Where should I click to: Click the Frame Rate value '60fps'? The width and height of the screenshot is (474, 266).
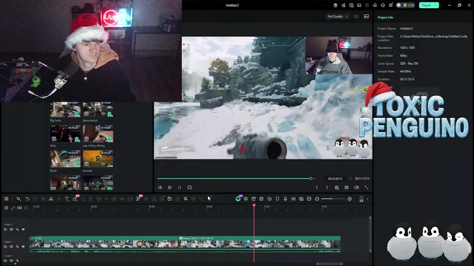click(x=404, y=55)
